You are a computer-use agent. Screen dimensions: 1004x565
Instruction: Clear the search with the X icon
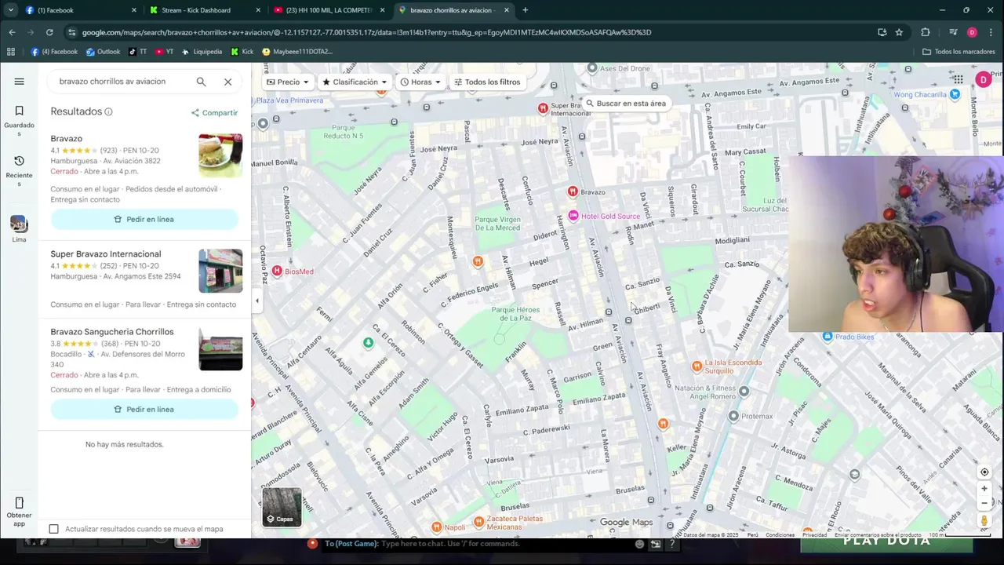pos(227,82)
